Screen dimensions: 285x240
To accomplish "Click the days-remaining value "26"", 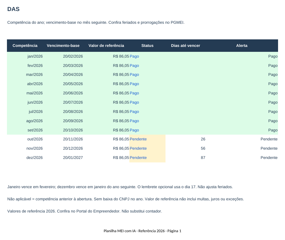I will click(203, 139).
